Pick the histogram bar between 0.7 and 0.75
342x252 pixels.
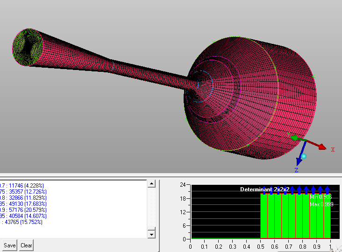(x=292, y=216)
